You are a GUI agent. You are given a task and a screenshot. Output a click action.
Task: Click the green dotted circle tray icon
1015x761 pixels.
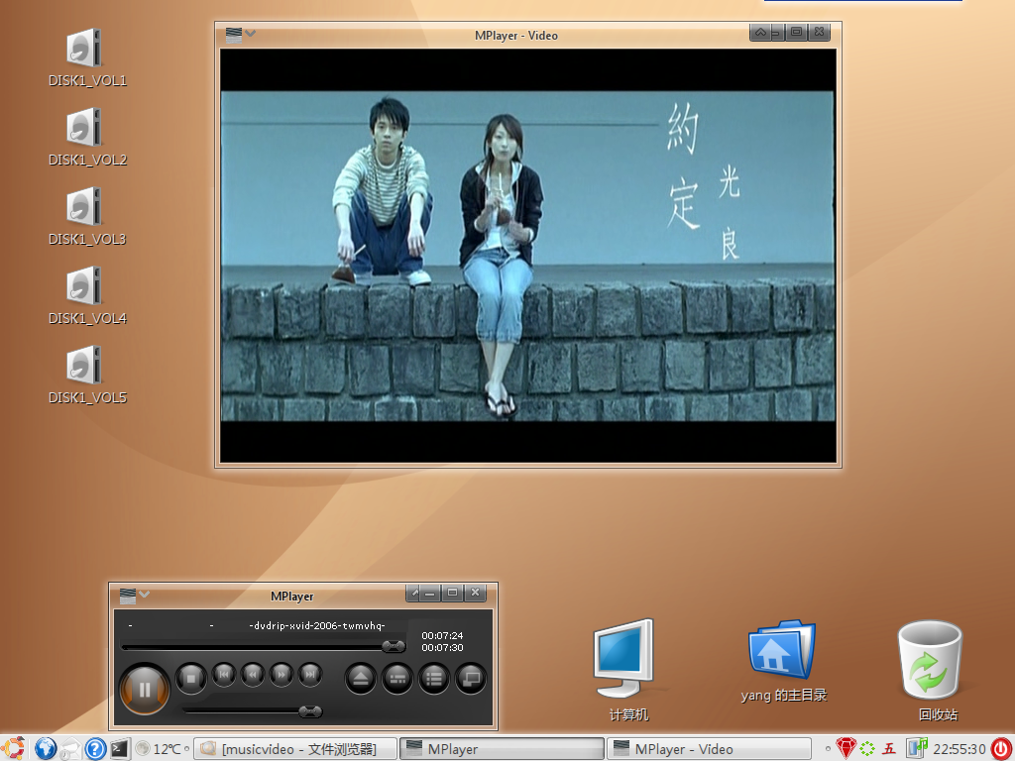[x=867, y=749]
